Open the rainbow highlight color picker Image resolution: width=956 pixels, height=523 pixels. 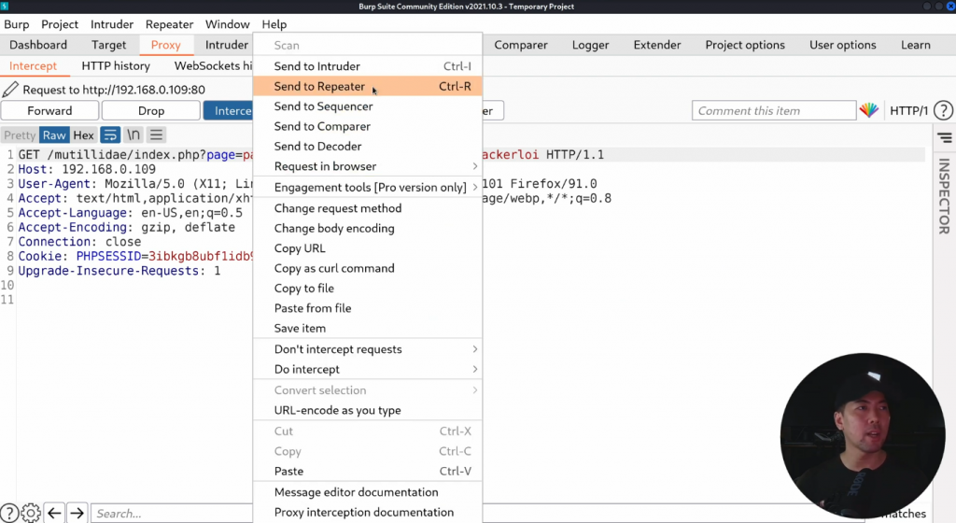[x=869, y=110]
